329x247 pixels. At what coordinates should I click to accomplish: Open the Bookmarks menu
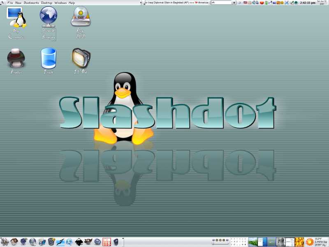coord(31,3)
